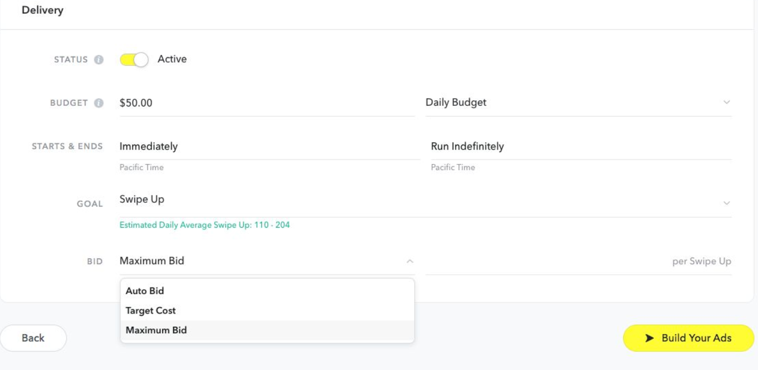This screenshot has width=758, height=370.
Task: Expand the Goal dropdown chevron
Action: (x=726, y=203)
